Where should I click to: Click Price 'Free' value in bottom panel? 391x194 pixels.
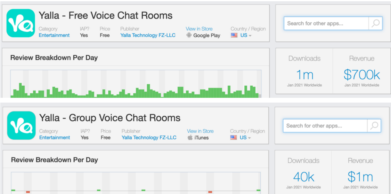[x=105, y=138]
